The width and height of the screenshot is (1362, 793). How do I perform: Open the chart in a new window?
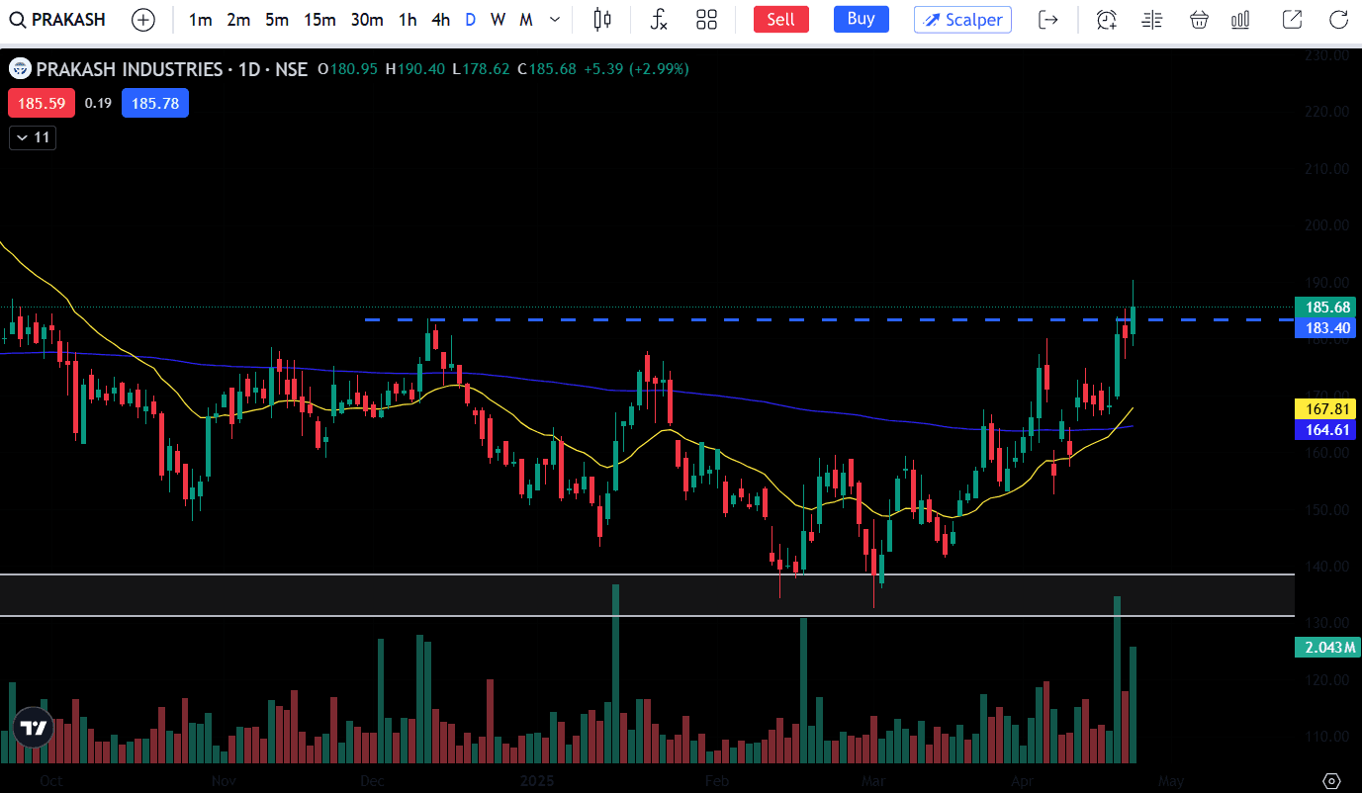[x=1292, y=20]
